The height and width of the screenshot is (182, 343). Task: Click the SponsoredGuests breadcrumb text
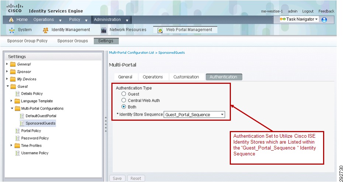coord(171,52)
